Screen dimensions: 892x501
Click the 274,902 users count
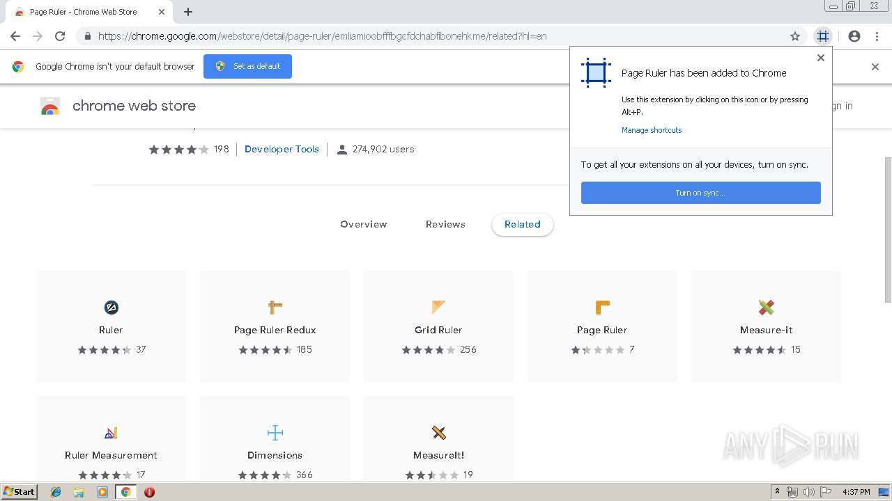click(383, 149)
